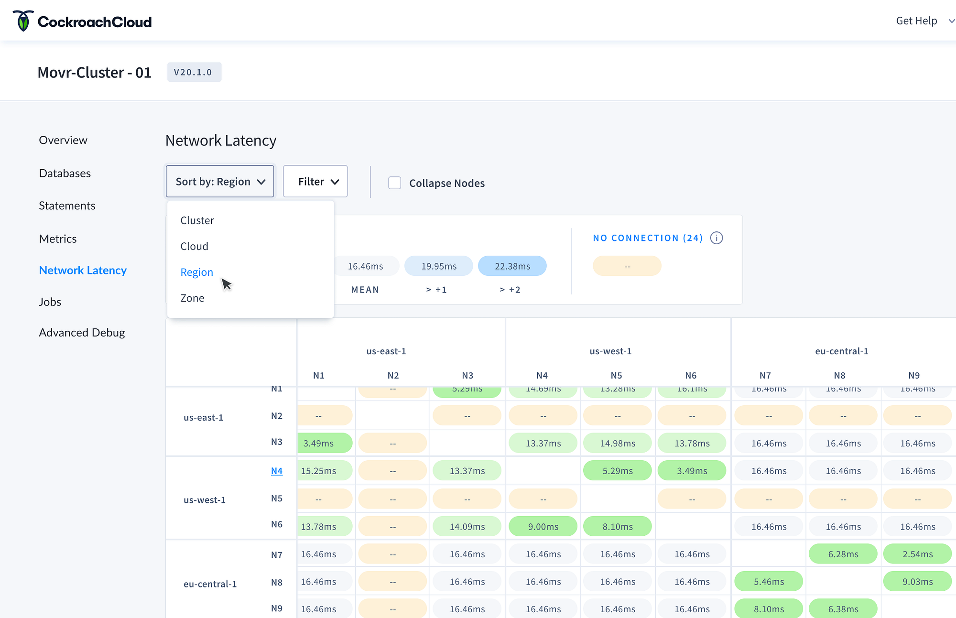956x618 pixels.
Task: Open the Databases page
Action: pyautogui.click(x=65, y=173)
